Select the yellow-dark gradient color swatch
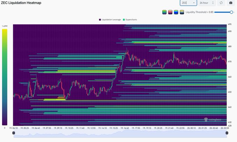Viewport: 237px width, 142px height. point(182,12)
